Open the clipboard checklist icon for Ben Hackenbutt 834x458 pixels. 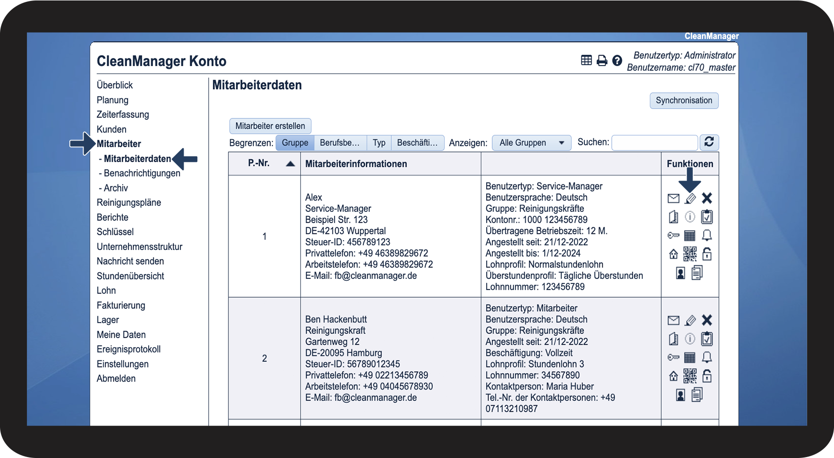pyautogui.click(x=707, y=339)
